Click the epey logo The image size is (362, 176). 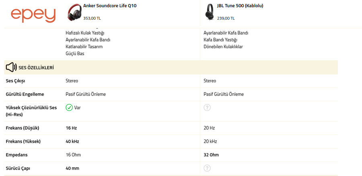33,14
